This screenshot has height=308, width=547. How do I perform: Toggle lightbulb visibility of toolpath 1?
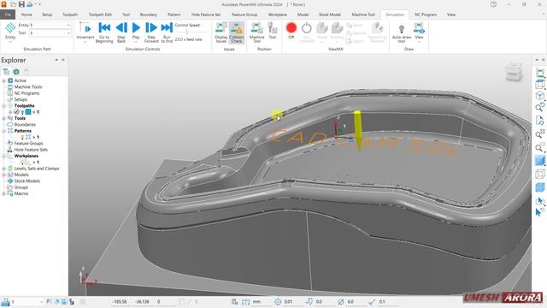(x=22, y=112)
